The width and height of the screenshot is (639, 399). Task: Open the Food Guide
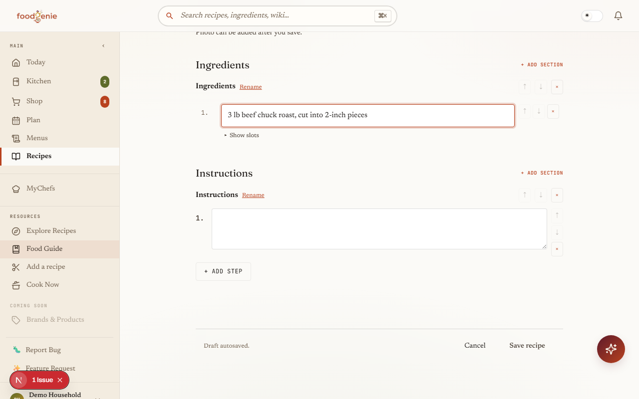point(60,249)
